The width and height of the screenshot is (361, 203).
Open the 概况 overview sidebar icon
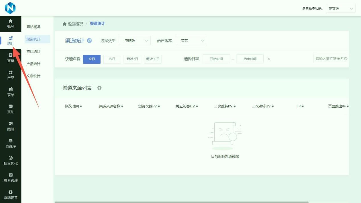pyautogui.click(x=11, y=24)
